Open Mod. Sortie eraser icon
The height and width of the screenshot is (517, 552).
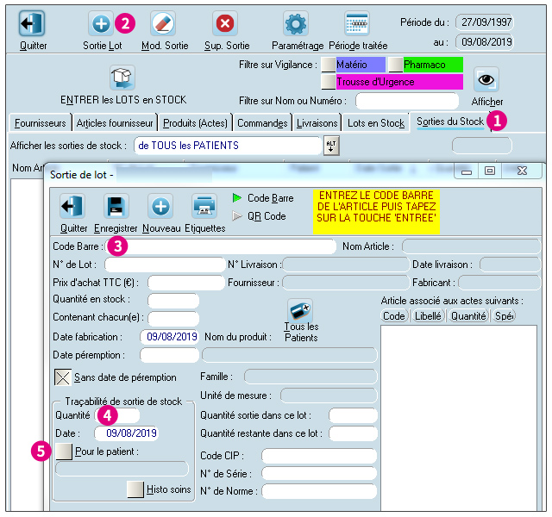[163, 23]
